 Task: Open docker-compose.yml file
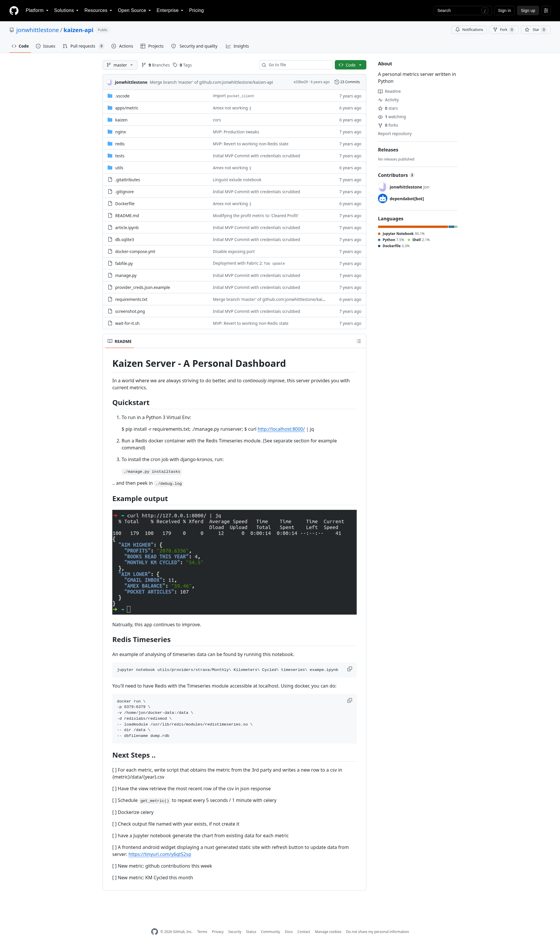pos(135,252)
